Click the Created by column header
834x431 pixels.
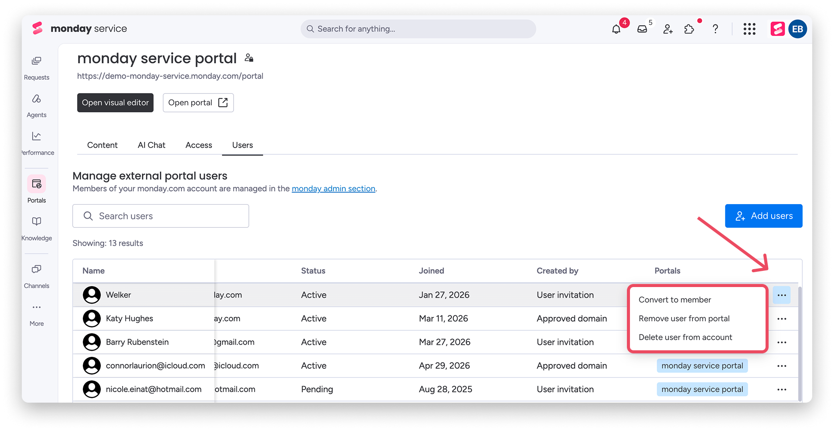pyautogui.click(x=558, y=271)
